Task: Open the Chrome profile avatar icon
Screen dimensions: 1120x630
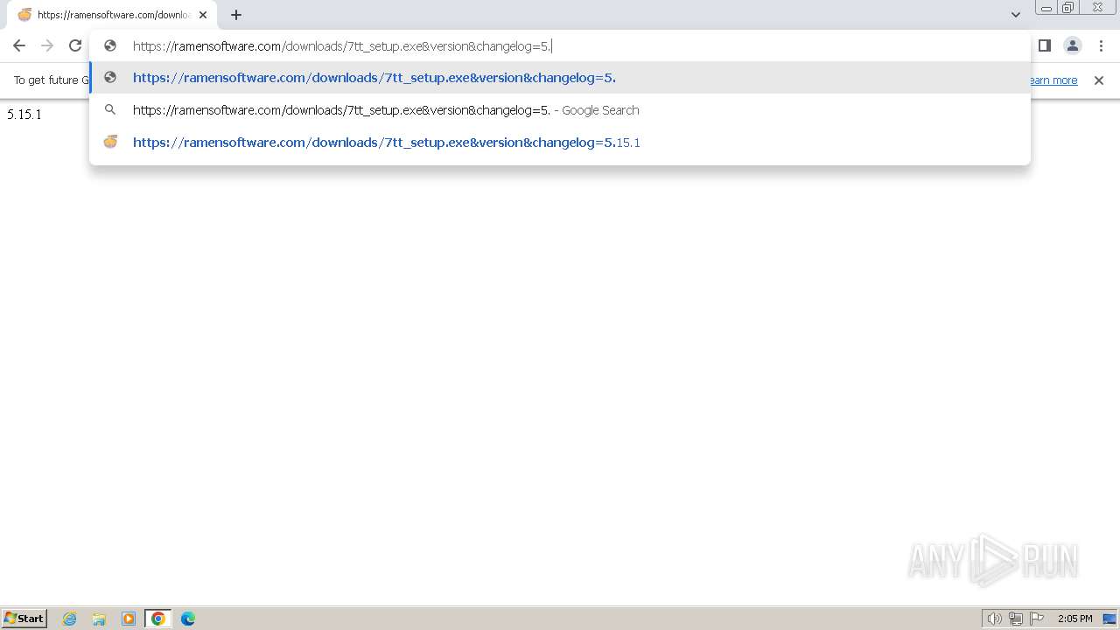Action: (1072, 45)
